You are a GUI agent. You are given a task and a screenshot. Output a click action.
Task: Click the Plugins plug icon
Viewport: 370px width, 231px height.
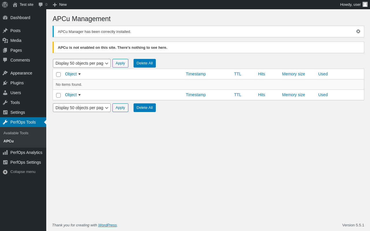(x=5, y=83)
